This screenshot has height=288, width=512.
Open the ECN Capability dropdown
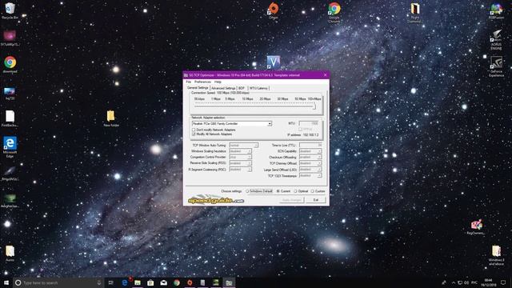(310, 151)
